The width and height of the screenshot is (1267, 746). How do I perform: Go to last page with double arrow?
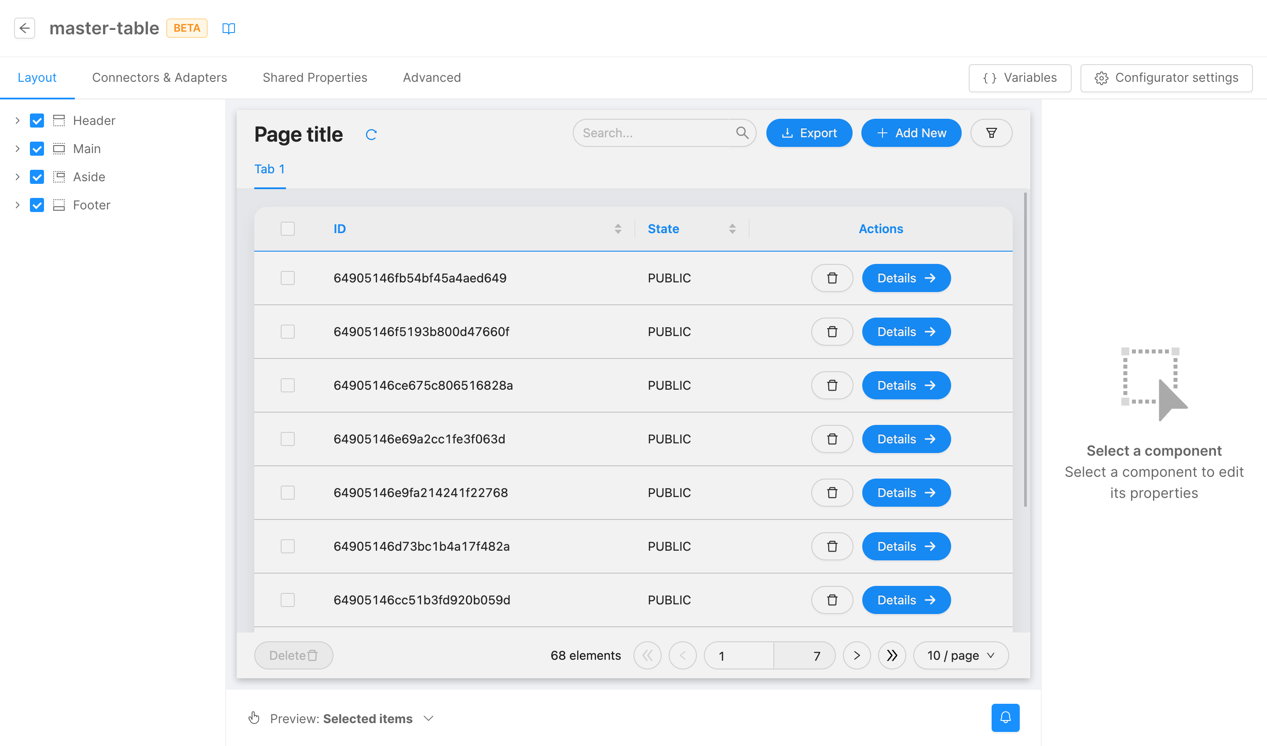tap(891, 655)
